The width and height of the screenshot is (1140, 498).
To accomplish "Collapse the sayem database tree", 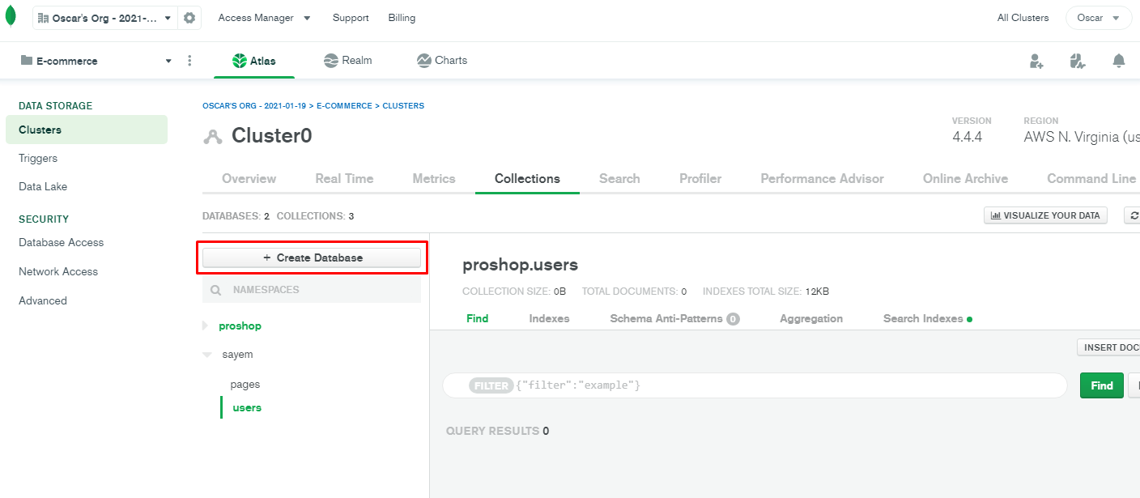I will coord(206,354).
